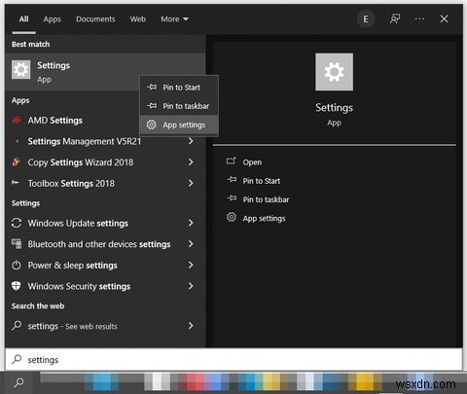Open AMD Settings app result
Screen dimensions: 467x394
click(x=73, y=121)
